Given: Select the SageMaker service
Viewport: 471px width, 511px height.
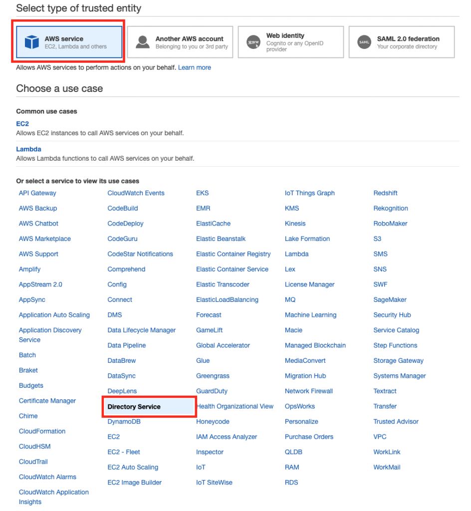Looking at the screenshot, I should click(390, 300).
